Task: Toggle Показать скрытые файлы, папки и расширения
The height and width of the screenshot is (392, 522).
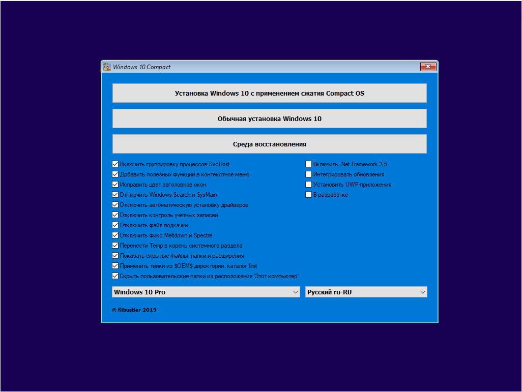Action: (115, 256)
